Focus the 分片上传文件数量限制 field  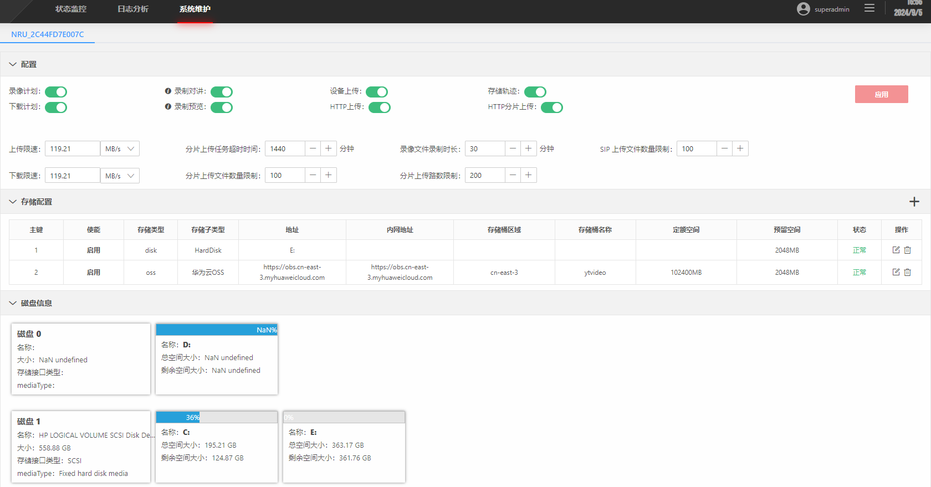click(x=285, y=175)
